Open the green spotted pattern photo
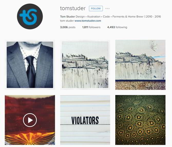The height and width of the screenshot is (147, 172). [x=140, y=120]
